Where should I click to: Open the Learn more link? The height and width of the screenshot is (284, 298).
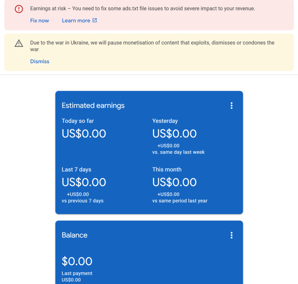(76, 21)
